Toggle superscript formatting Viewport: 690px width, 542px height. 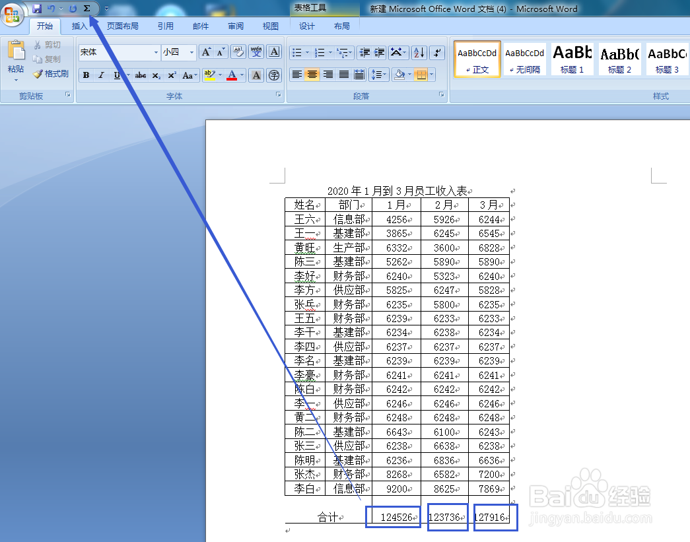click(172, 75)
